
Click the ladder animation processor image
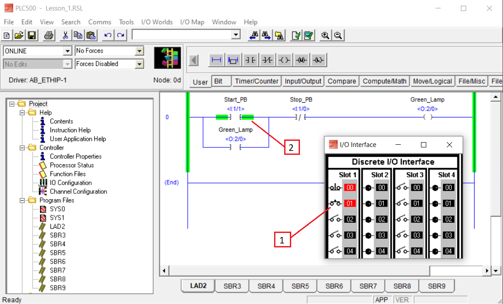coord(167,58)
